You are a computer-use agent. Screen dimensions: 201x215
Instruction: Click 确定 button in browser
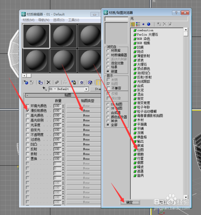[x=130, y=203]
